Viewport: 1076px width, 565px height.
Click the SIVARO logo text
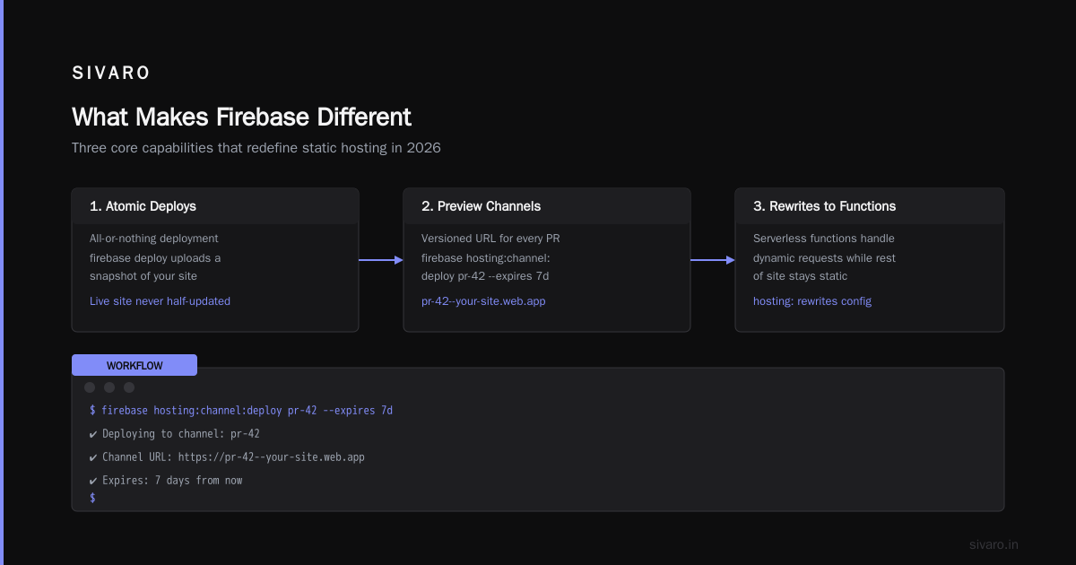[111, 73]
